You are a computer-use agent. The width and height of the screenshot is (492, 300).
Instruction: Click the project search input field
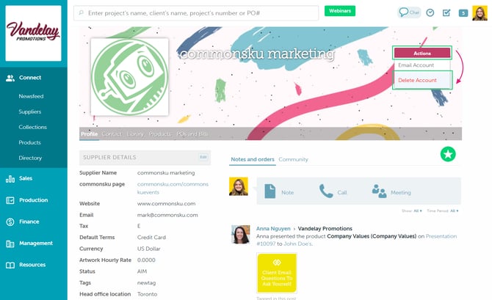(196, 13)
